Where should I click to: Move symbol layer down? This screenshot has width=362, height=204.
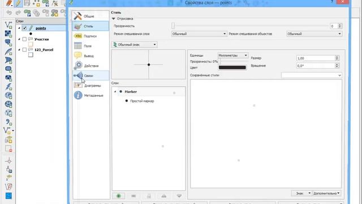tap(179, 196)
